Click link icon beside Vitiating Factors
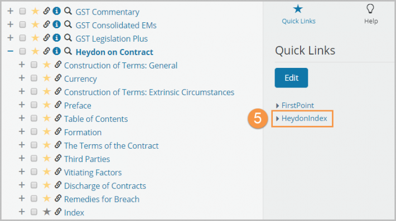The width and height of the screenshot is (396, 221). [x=58, y=171]
